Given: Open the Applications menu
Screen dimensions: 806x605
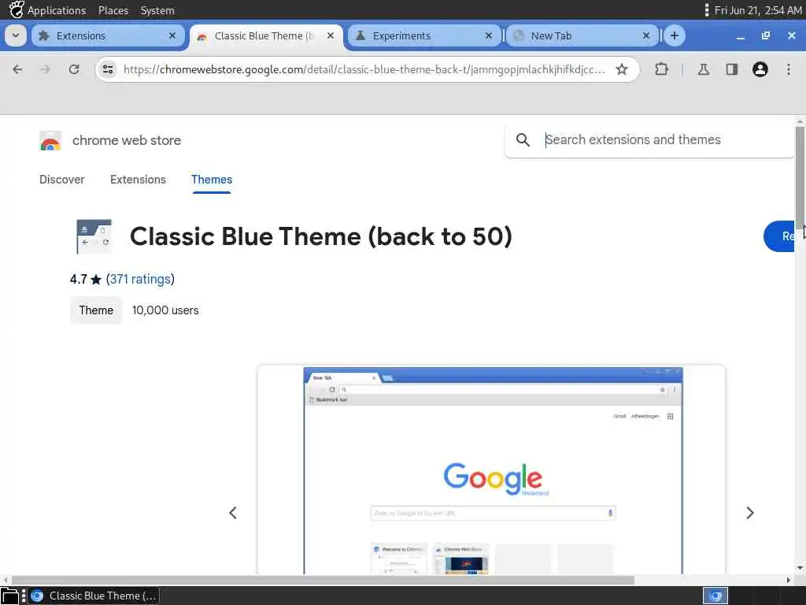Looking at the screenshot, I should point(47,10).
